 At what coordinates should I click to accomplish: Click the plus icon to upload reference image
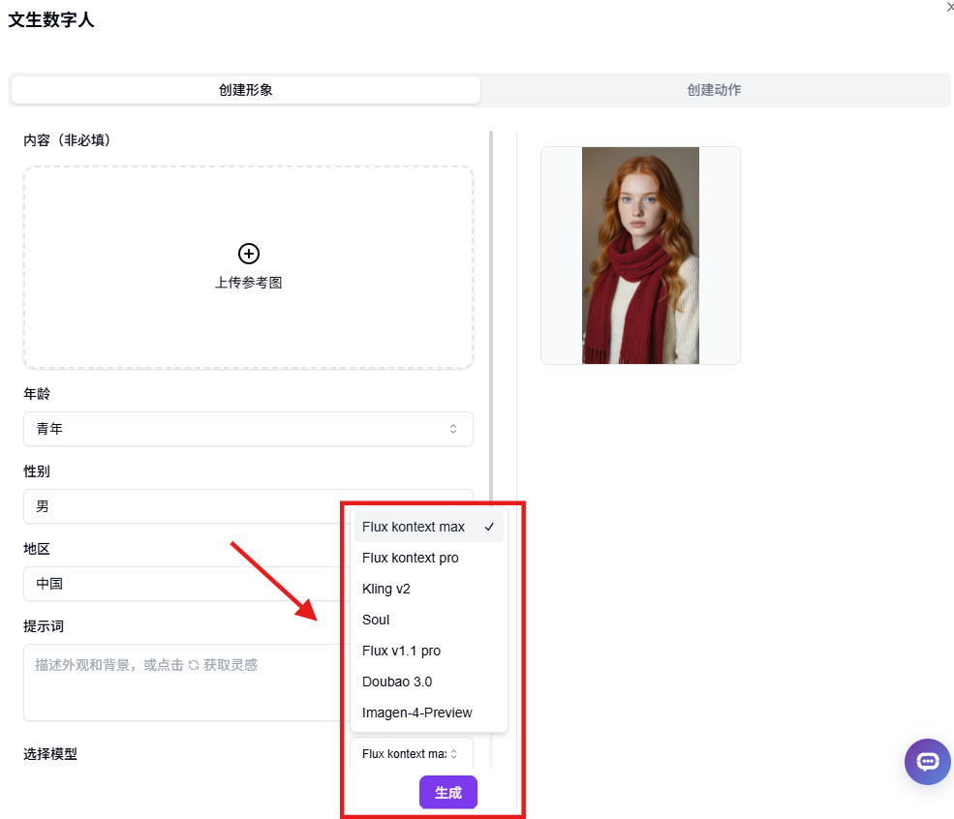(248, 253)
